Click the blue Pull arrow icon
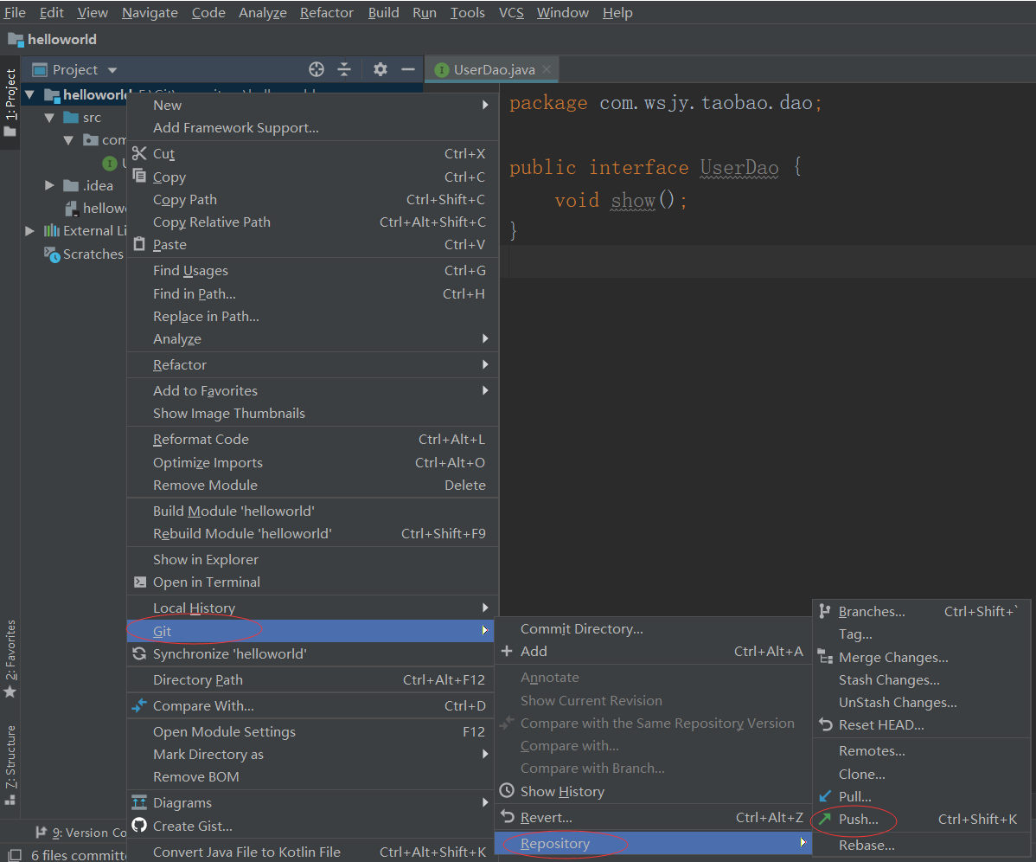This screenshot has height=862, width=1036. (x=825, y=796)
